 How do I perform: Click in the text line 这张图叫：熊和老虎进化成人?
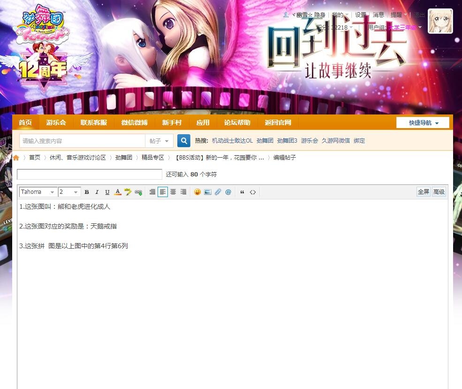point(65,206)
